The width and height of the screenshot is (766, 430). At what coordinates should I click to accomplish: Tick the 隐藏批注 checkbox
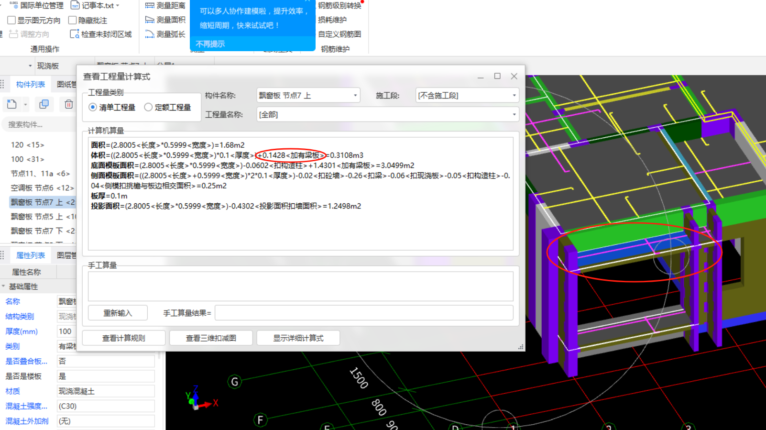coord(73,20)
